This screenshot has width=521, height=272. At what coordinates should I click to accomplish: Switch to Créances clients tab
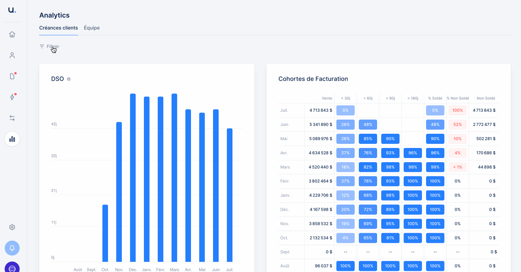[59, 28]
